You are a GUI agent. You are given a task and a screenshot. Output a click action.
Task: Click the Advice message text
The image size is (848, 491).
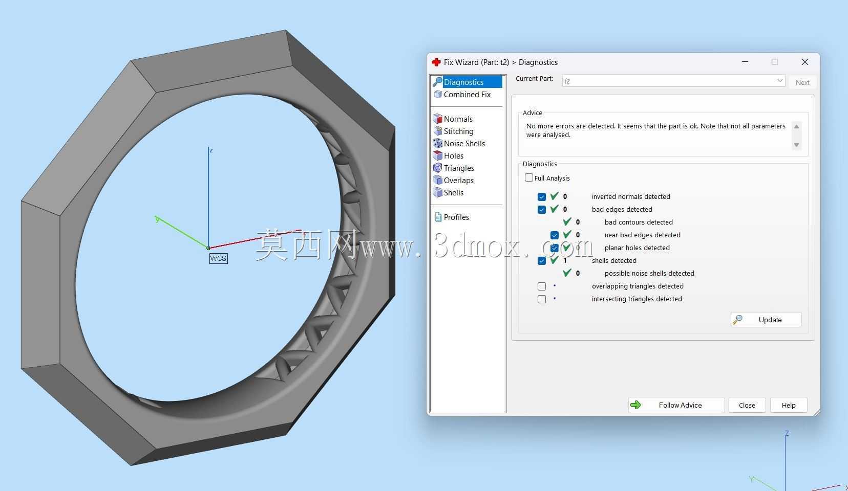(x=655, y=130)
